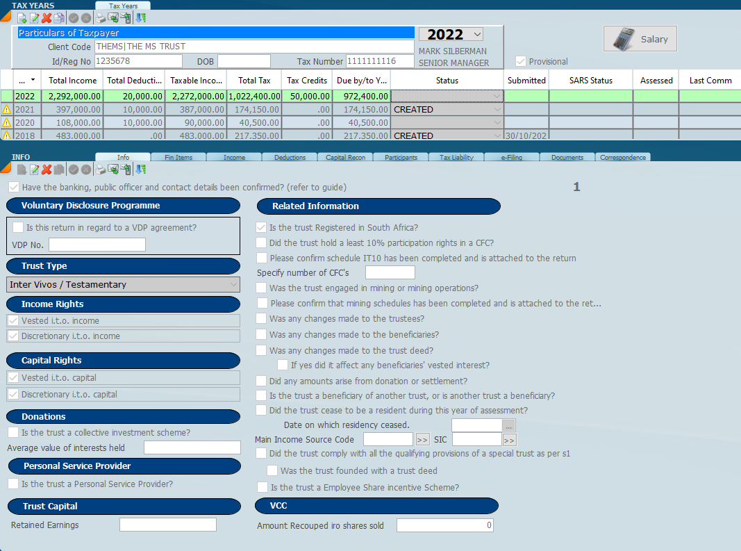This screenshot has height=551, width=741.
Task: Check 'Was any changes made to the trustees?'
Action: coord(261,318)
